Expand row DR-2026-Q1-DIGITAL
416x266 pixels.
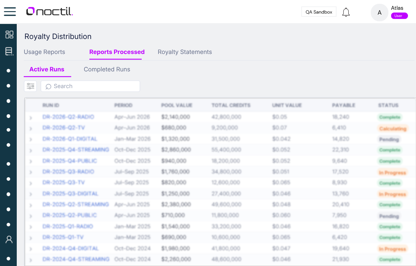tap(31, 139)
